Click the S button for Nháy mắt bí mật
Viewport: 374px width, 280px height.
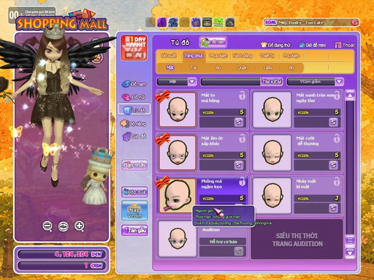coord(333,208)
